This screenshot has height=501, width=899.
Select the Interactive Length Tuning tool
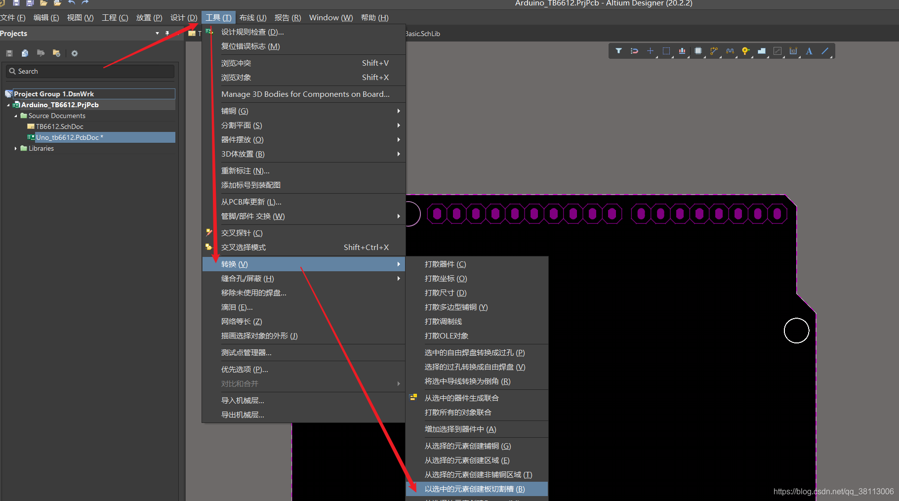point(730,51)
